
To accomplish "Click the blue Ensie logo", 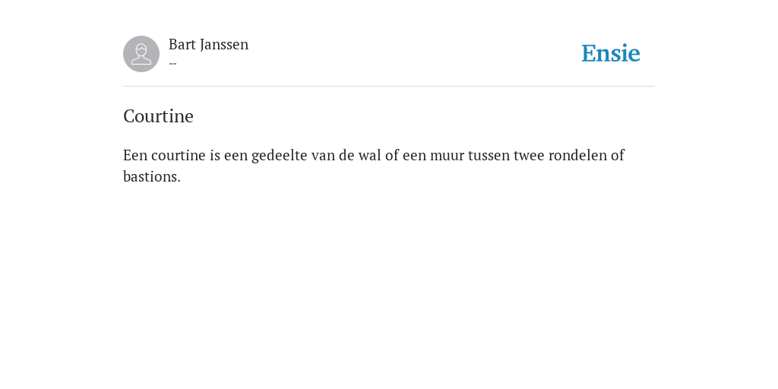I will click(x=611, y=53).
